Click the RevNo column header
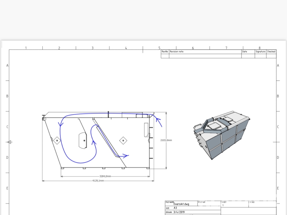 (165, 52)
